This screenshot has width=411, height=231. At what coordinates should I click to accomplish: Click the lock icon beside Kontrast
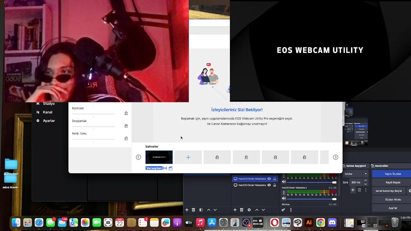pos(126,113)
